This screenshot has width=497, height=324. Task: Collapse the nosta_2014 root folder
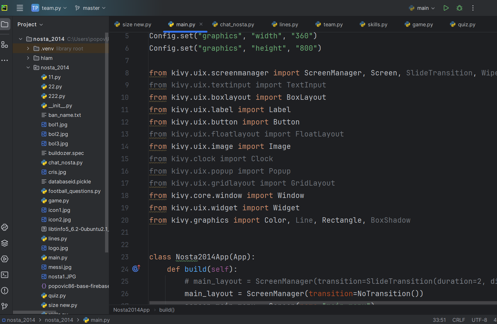click(21, 39)
